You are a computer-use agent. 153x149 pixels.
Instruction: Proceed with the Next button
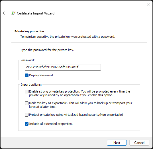[117, 143]
